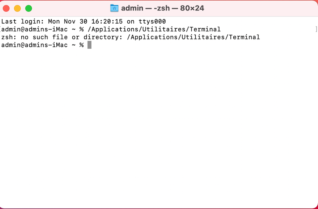
Task: Close the Terminal window with the red button
Action: coord(6,9)
